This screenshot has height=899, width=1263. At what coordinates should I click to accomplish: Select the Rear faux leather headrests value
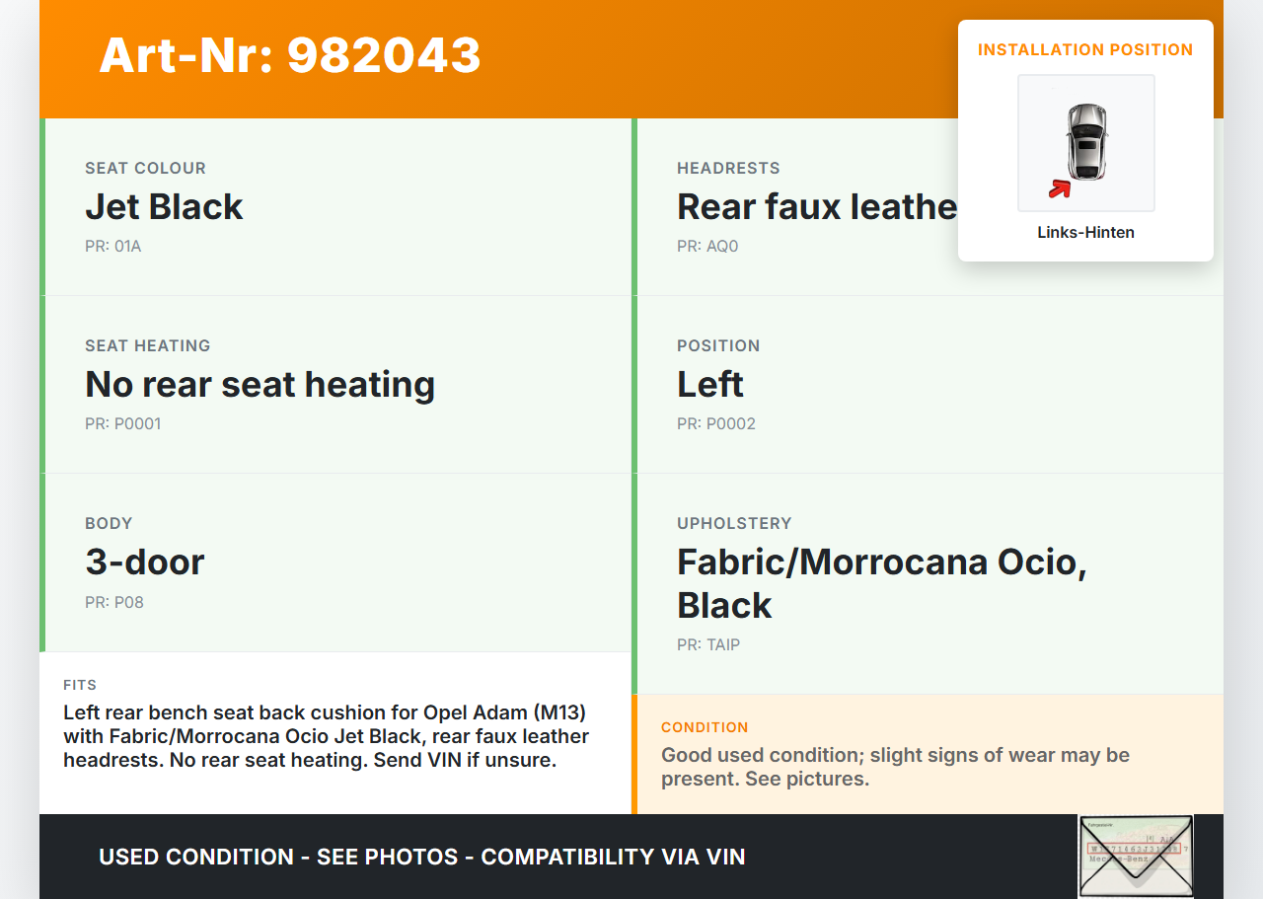pos(817,206)
